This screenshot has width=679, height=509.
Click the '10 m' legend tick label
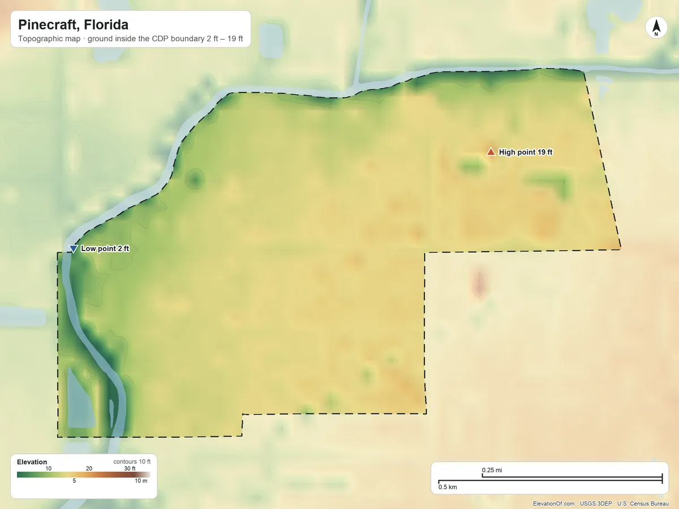coord(141,481)
